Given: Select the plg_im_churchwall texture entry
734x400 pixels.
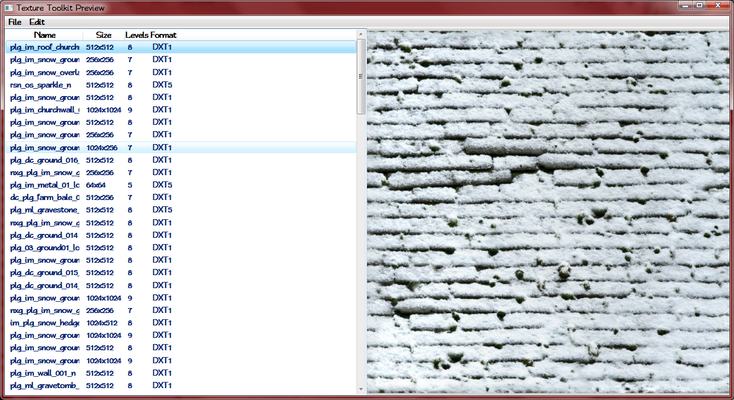Looking at the screenshot, I should (x=45, y=110).
